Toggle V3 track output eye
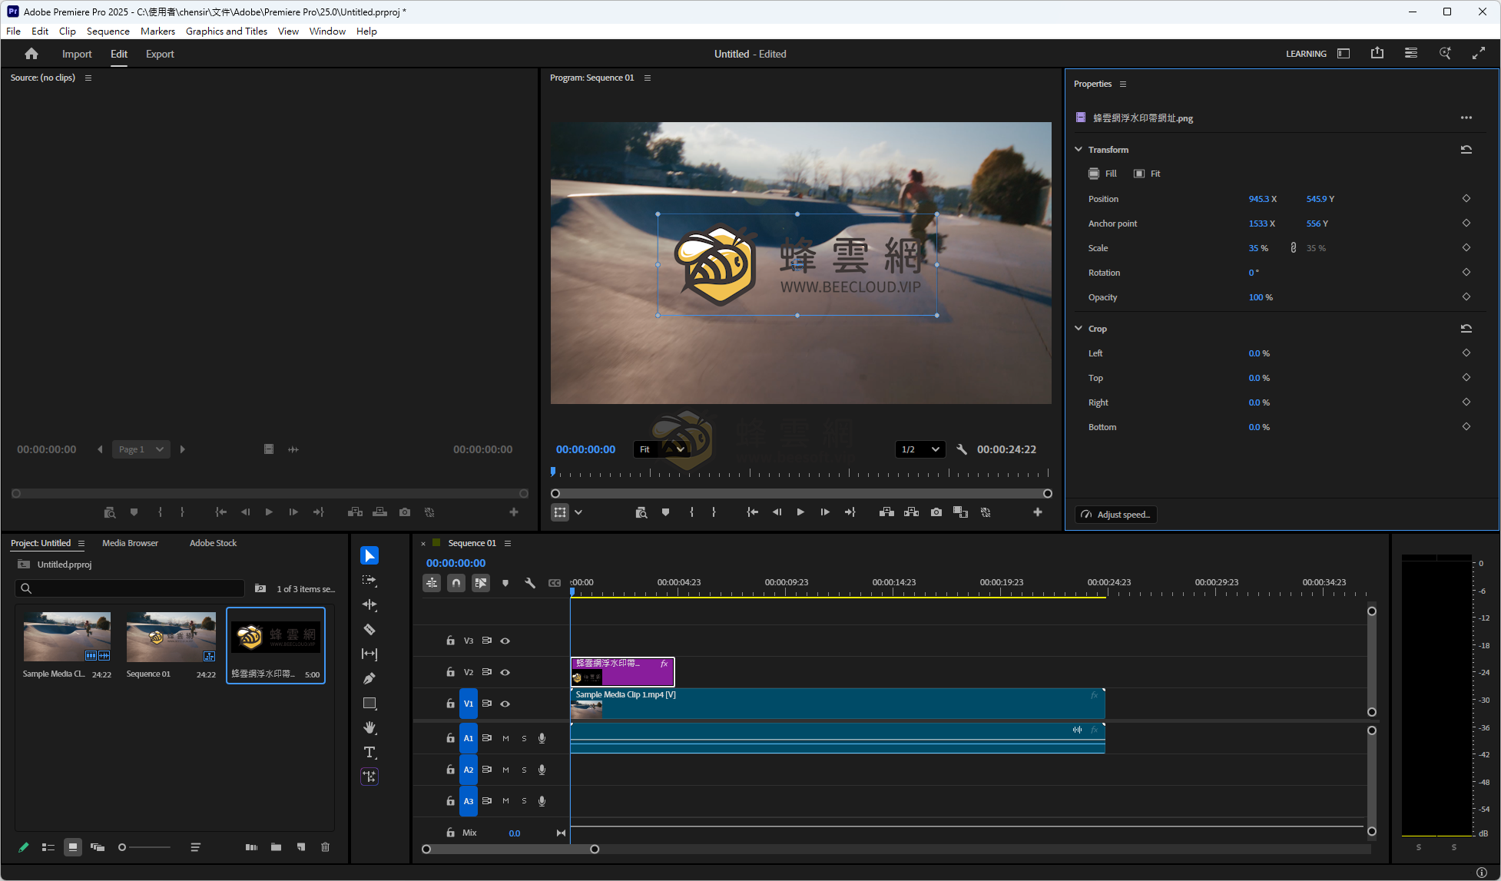Image resolution: width=1501 pixels, height=881 pixels. pyautogui.click(x=505, y=641)
